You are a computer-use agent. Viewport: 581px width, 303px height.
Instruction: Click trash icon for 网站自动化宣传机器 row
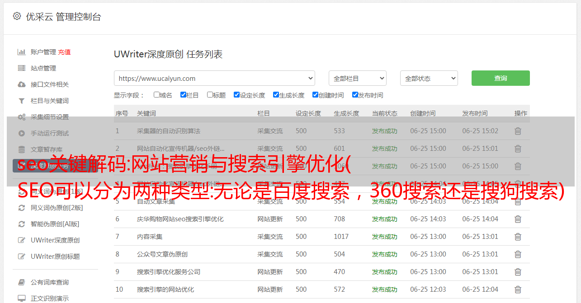[x=518, y=149]
